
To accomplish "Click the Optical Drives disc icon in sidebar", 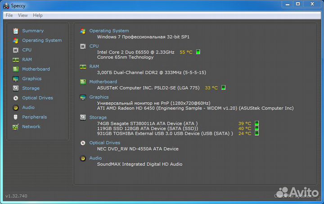I will [x=16, y=98].
